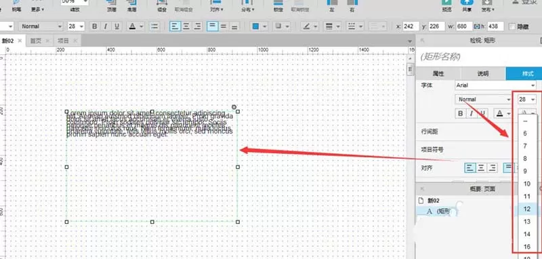Click the lock aspect ratio icon

pyautogui.click(x=477, y=26)
